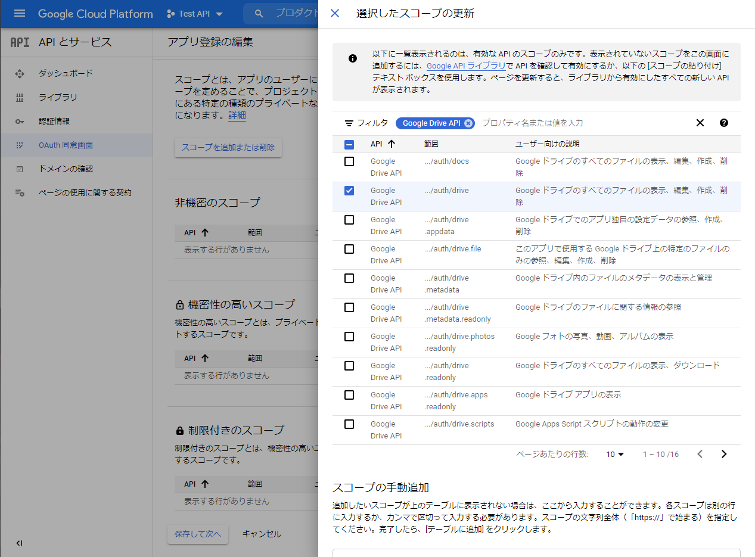755x557 pixels.
Task: Check the .../auth/drive.scripts scope checkbox
Action: pyautogui.click(x=349, y=424)
